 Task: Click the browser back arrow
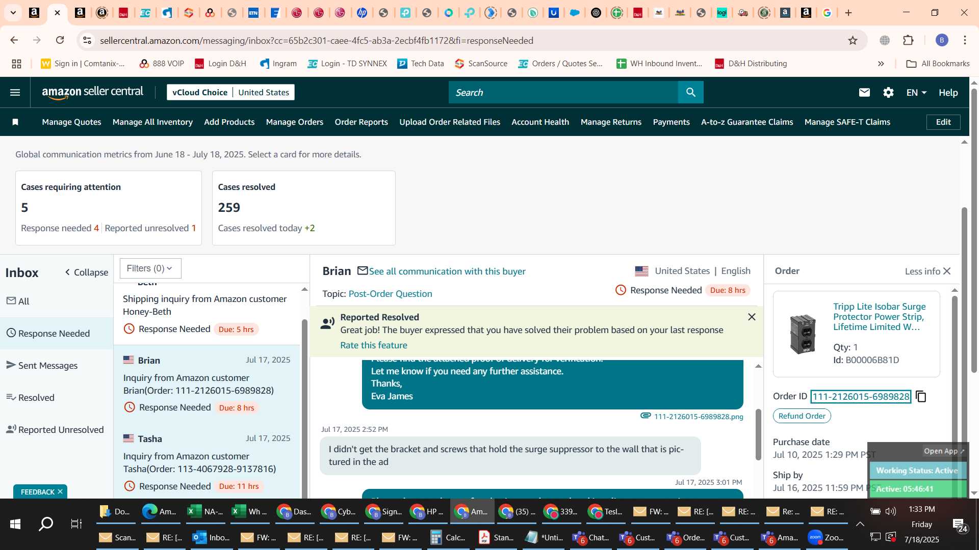coord(14,40)
